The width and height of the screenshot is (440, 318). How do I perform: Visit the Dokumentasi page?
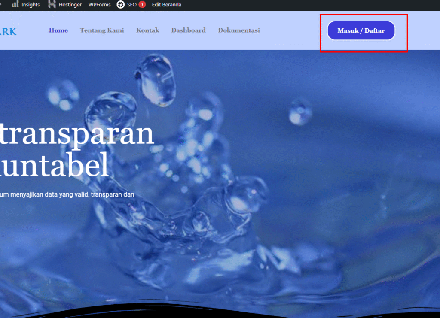(x=239, y=30)
